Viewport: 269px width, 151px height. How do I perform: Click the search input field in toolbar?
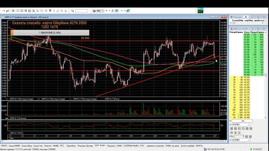pyautogui.click(x=82, y=11)
